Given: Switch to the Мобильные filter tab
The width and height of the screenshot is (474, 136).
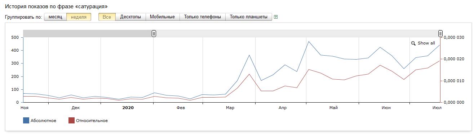Looking at the screenshot, I should pos(163,17).
